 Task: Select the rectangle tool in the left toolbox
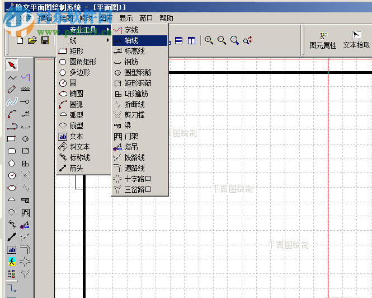point(11,139)
